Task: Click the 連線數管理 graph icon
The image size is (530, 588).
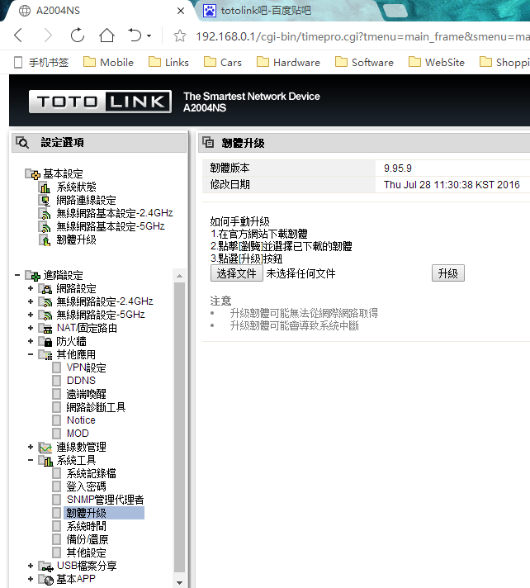Action: [x=45, y=448]
